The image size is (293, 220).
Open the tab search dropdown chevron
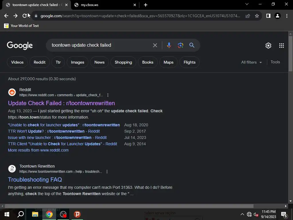247,4
